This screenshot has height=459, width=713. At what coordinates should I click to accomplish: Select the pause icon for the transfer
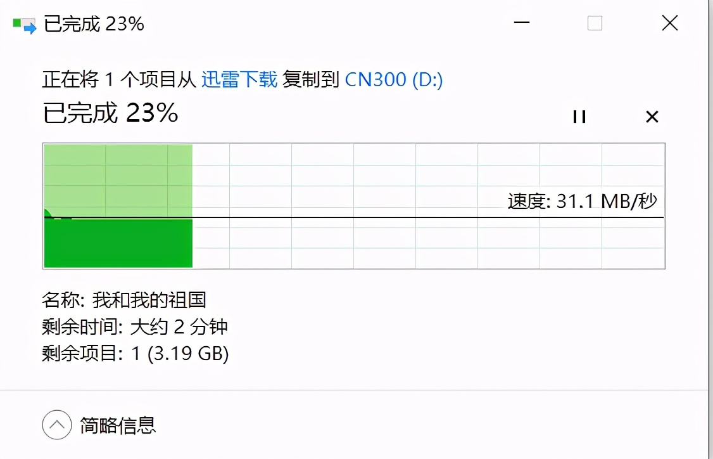point(579,117)
